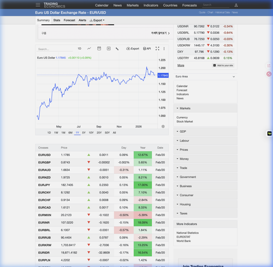Expand the Euro Area country dropdown
The height and width of the screenshot is (267, 273).
[205, 76]
